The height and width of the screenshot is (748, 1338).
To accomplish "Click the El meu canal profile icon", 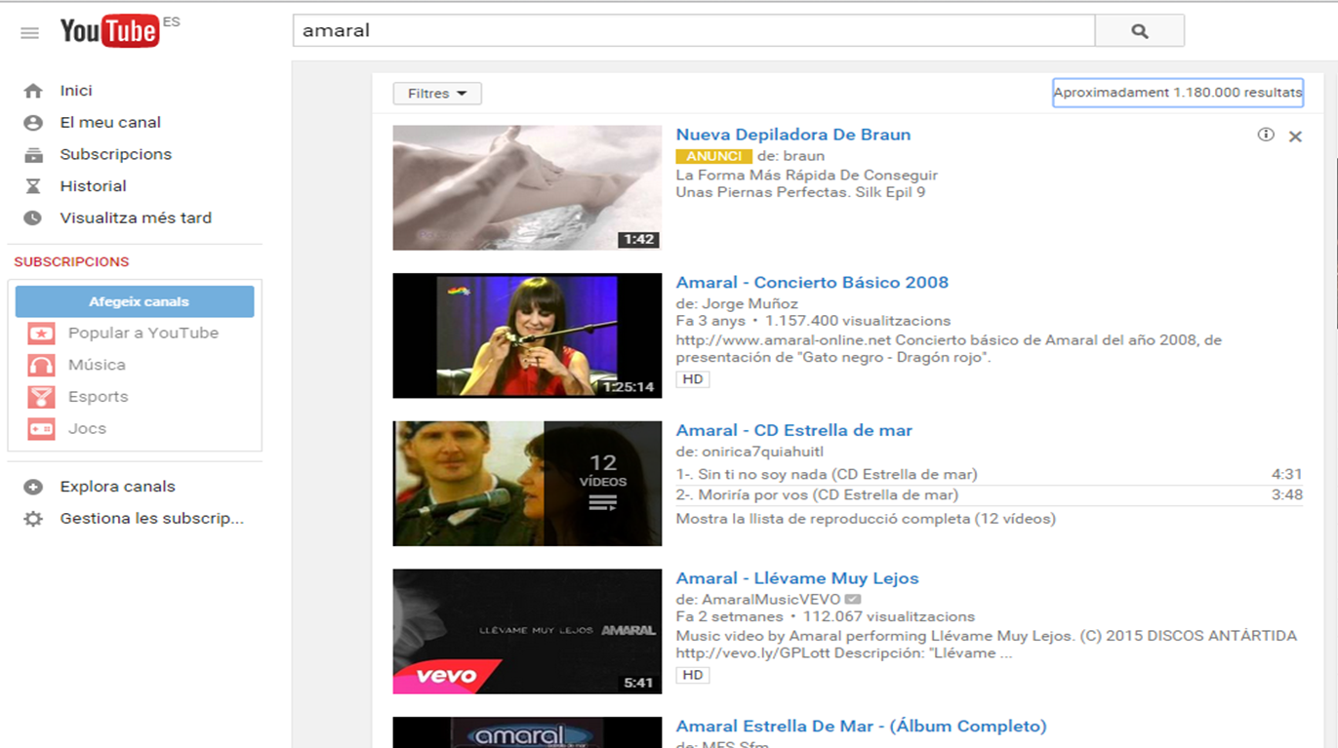I will [x=33, y=123].
